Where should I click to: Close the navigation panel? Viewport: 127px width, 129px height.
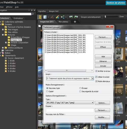click(35, 10)
